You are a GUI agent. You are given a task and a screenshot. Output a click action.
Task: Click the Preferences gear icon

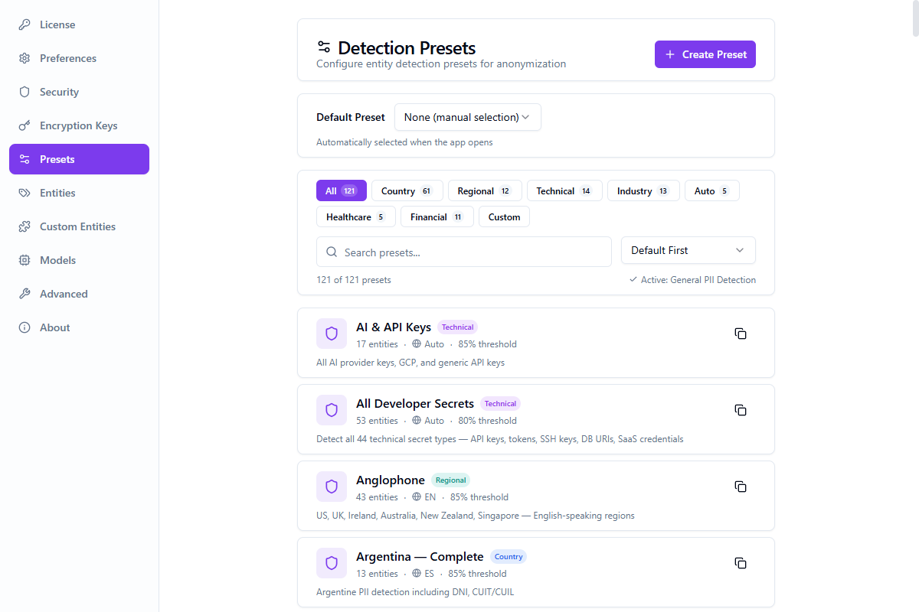click(x=24, y=58)
